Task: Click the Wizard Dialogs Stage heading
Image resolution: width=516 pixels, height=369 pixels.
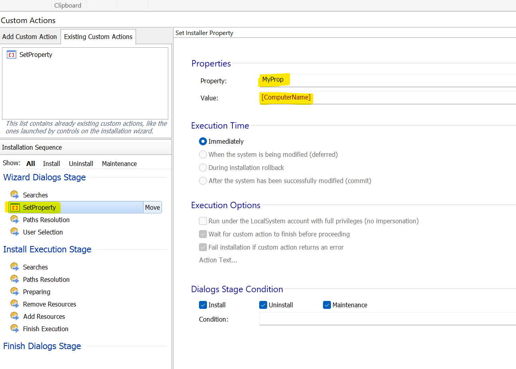Action: [45, 178]
